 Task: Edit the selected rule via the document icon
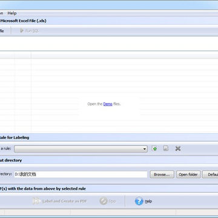[x=166, y=148]
